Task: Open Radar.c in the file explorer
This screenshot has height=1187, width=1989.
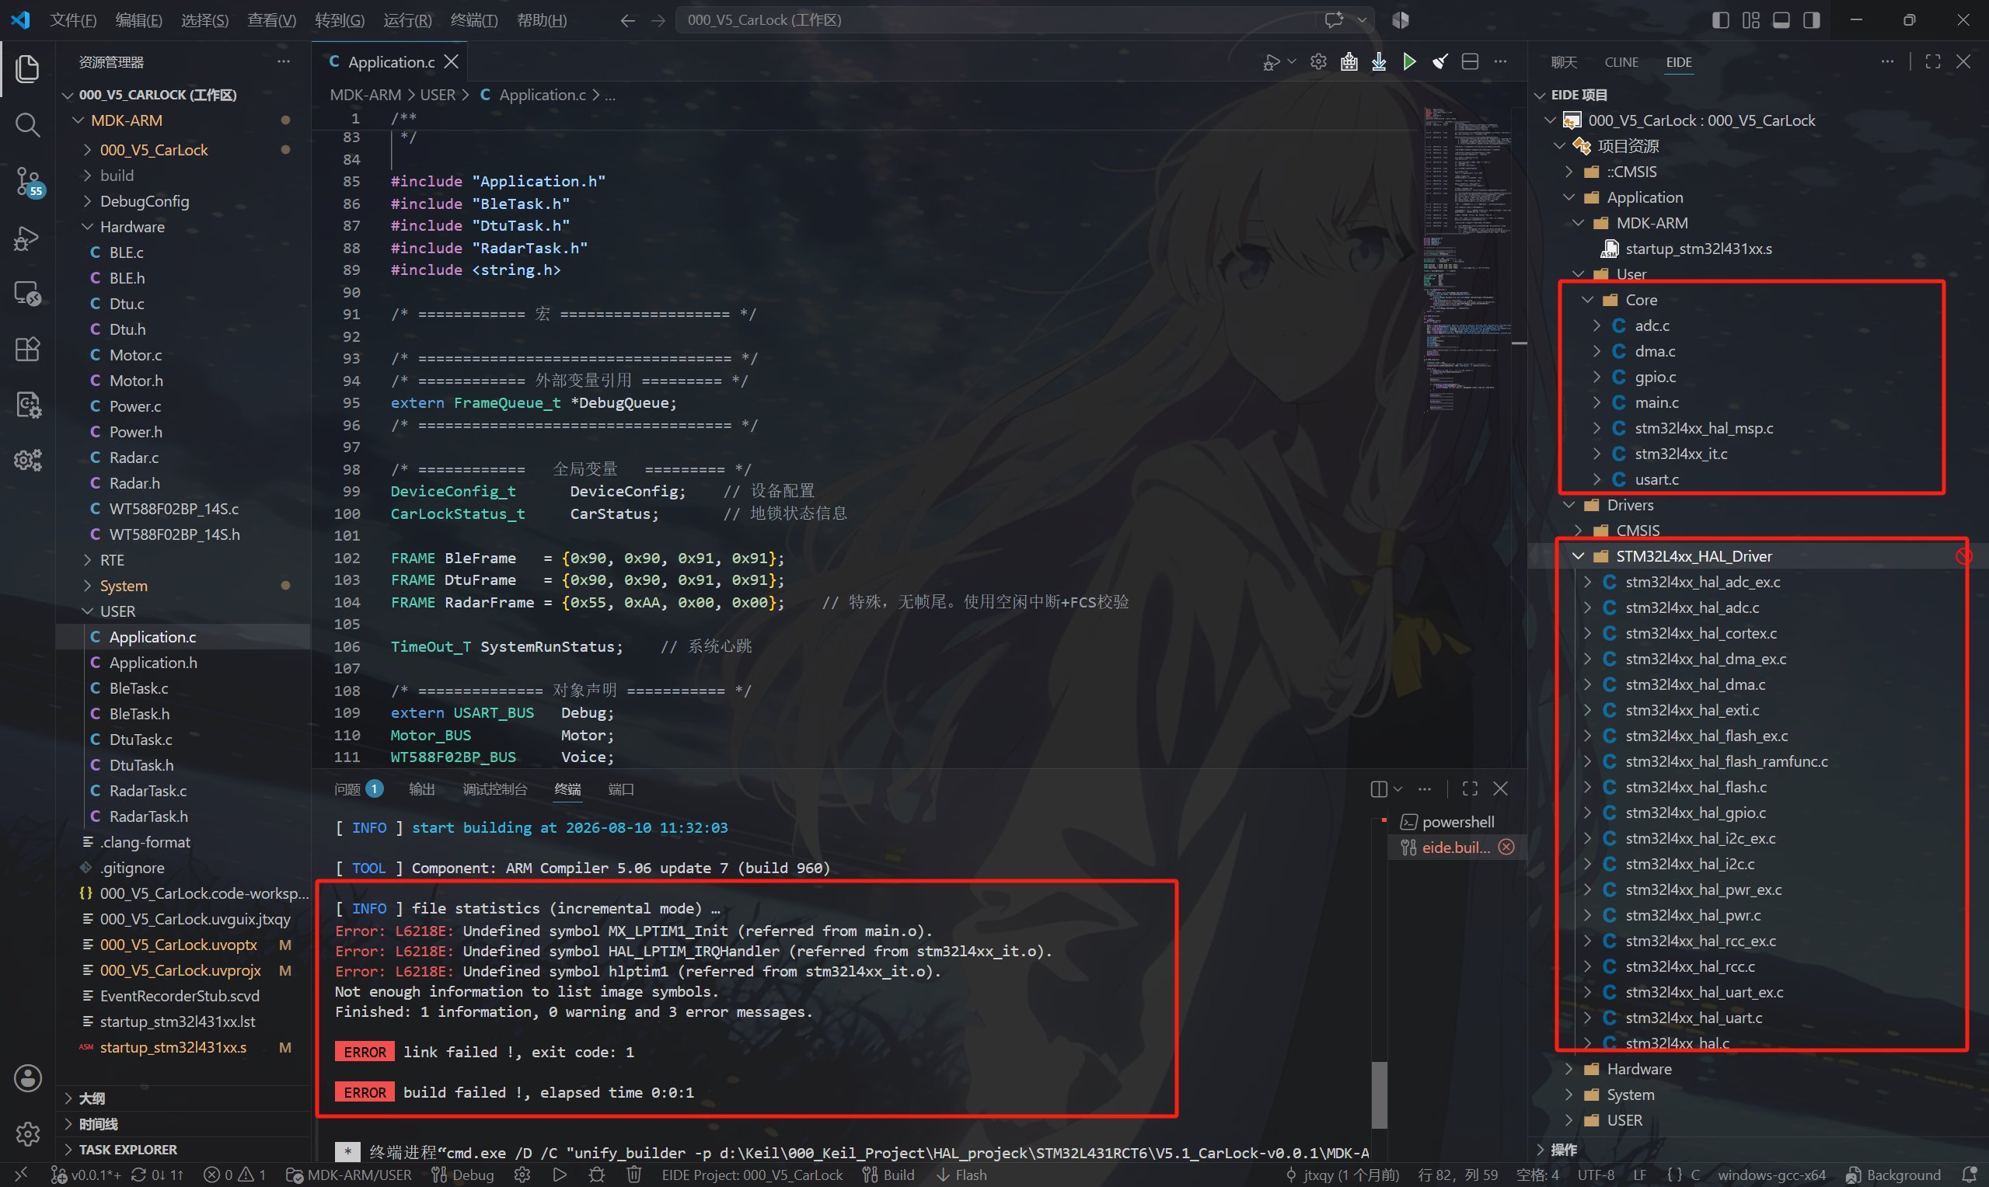Action: click(x=134, y=458)
